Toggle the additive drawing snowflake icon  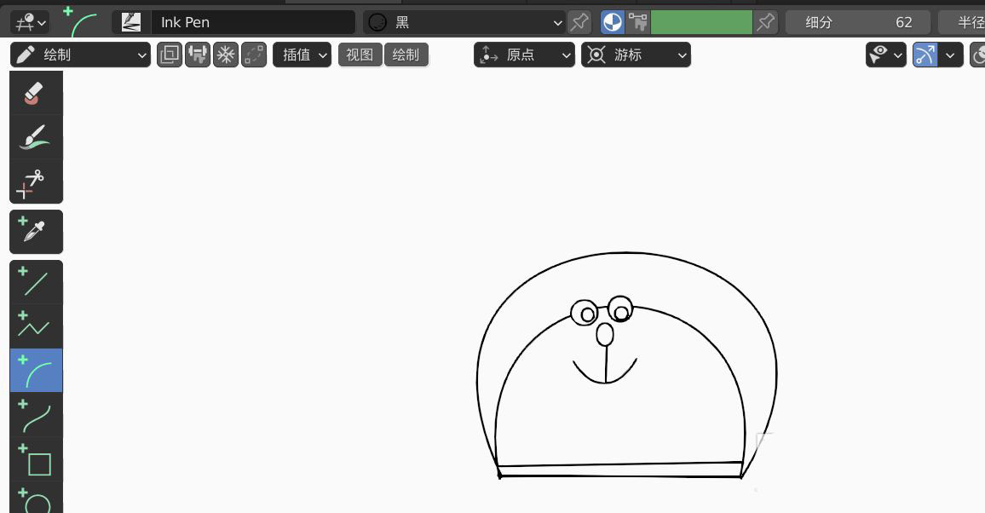click(x=226, y=55)
